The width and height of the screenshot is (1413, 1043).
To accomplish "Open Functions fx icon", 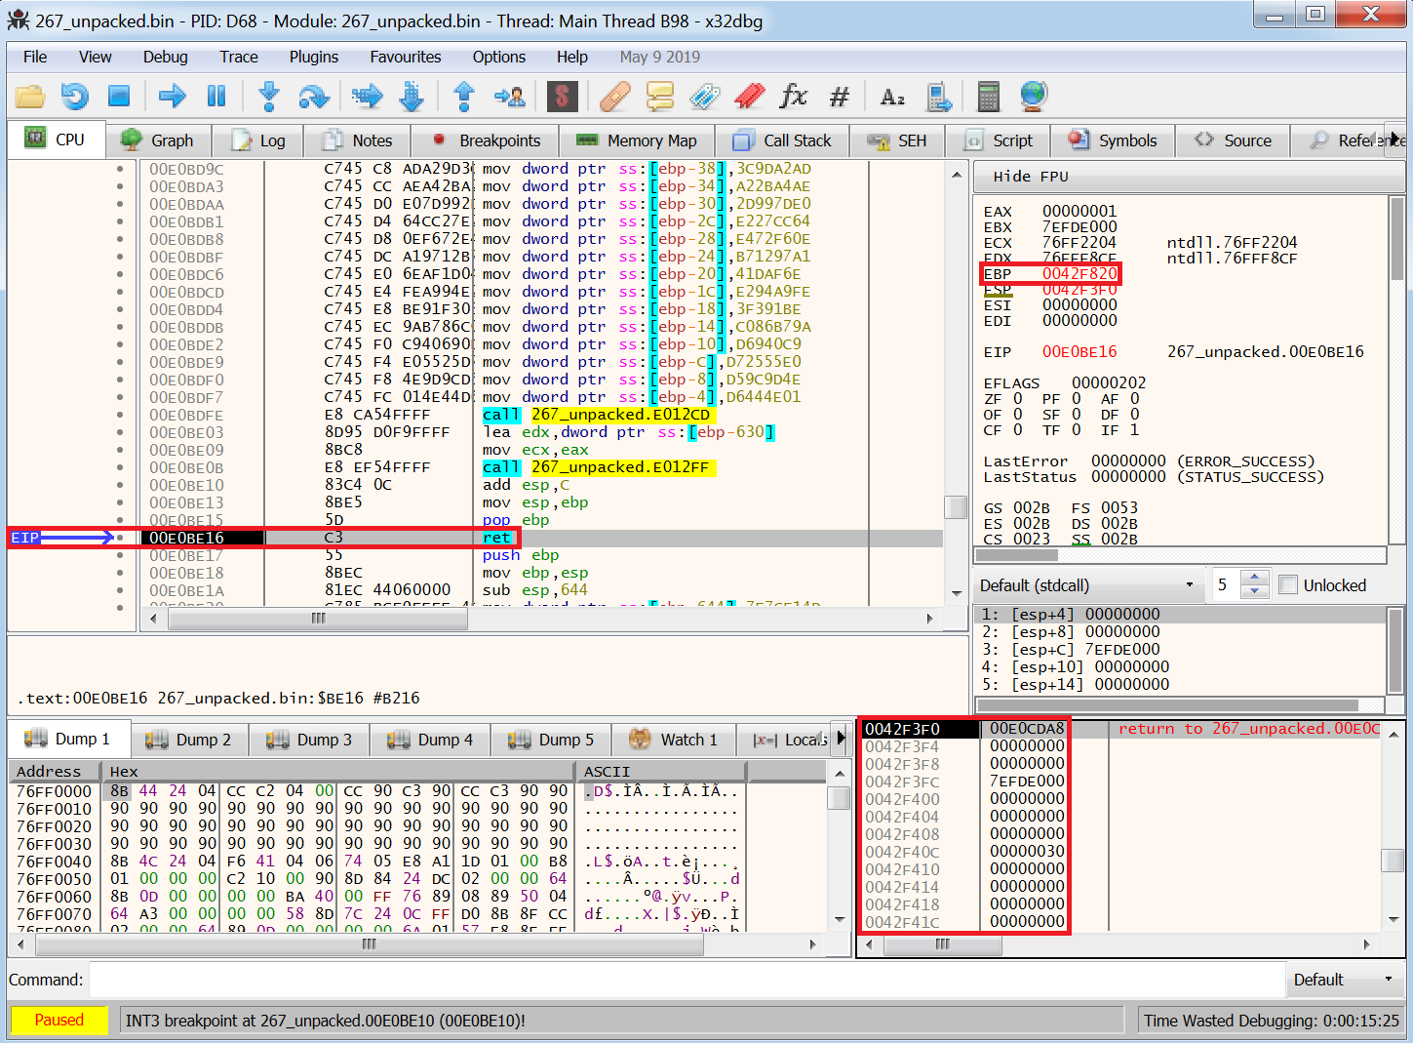I will tap(794, 96).
